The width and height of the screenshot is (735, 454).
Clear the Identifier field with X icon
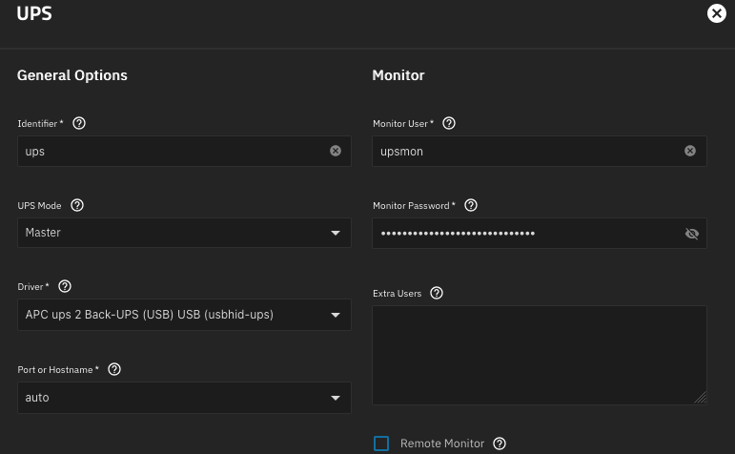(336, 151)
